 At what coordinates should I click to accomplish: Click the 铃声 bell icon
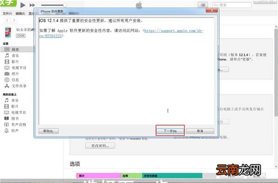coord(6,131)
